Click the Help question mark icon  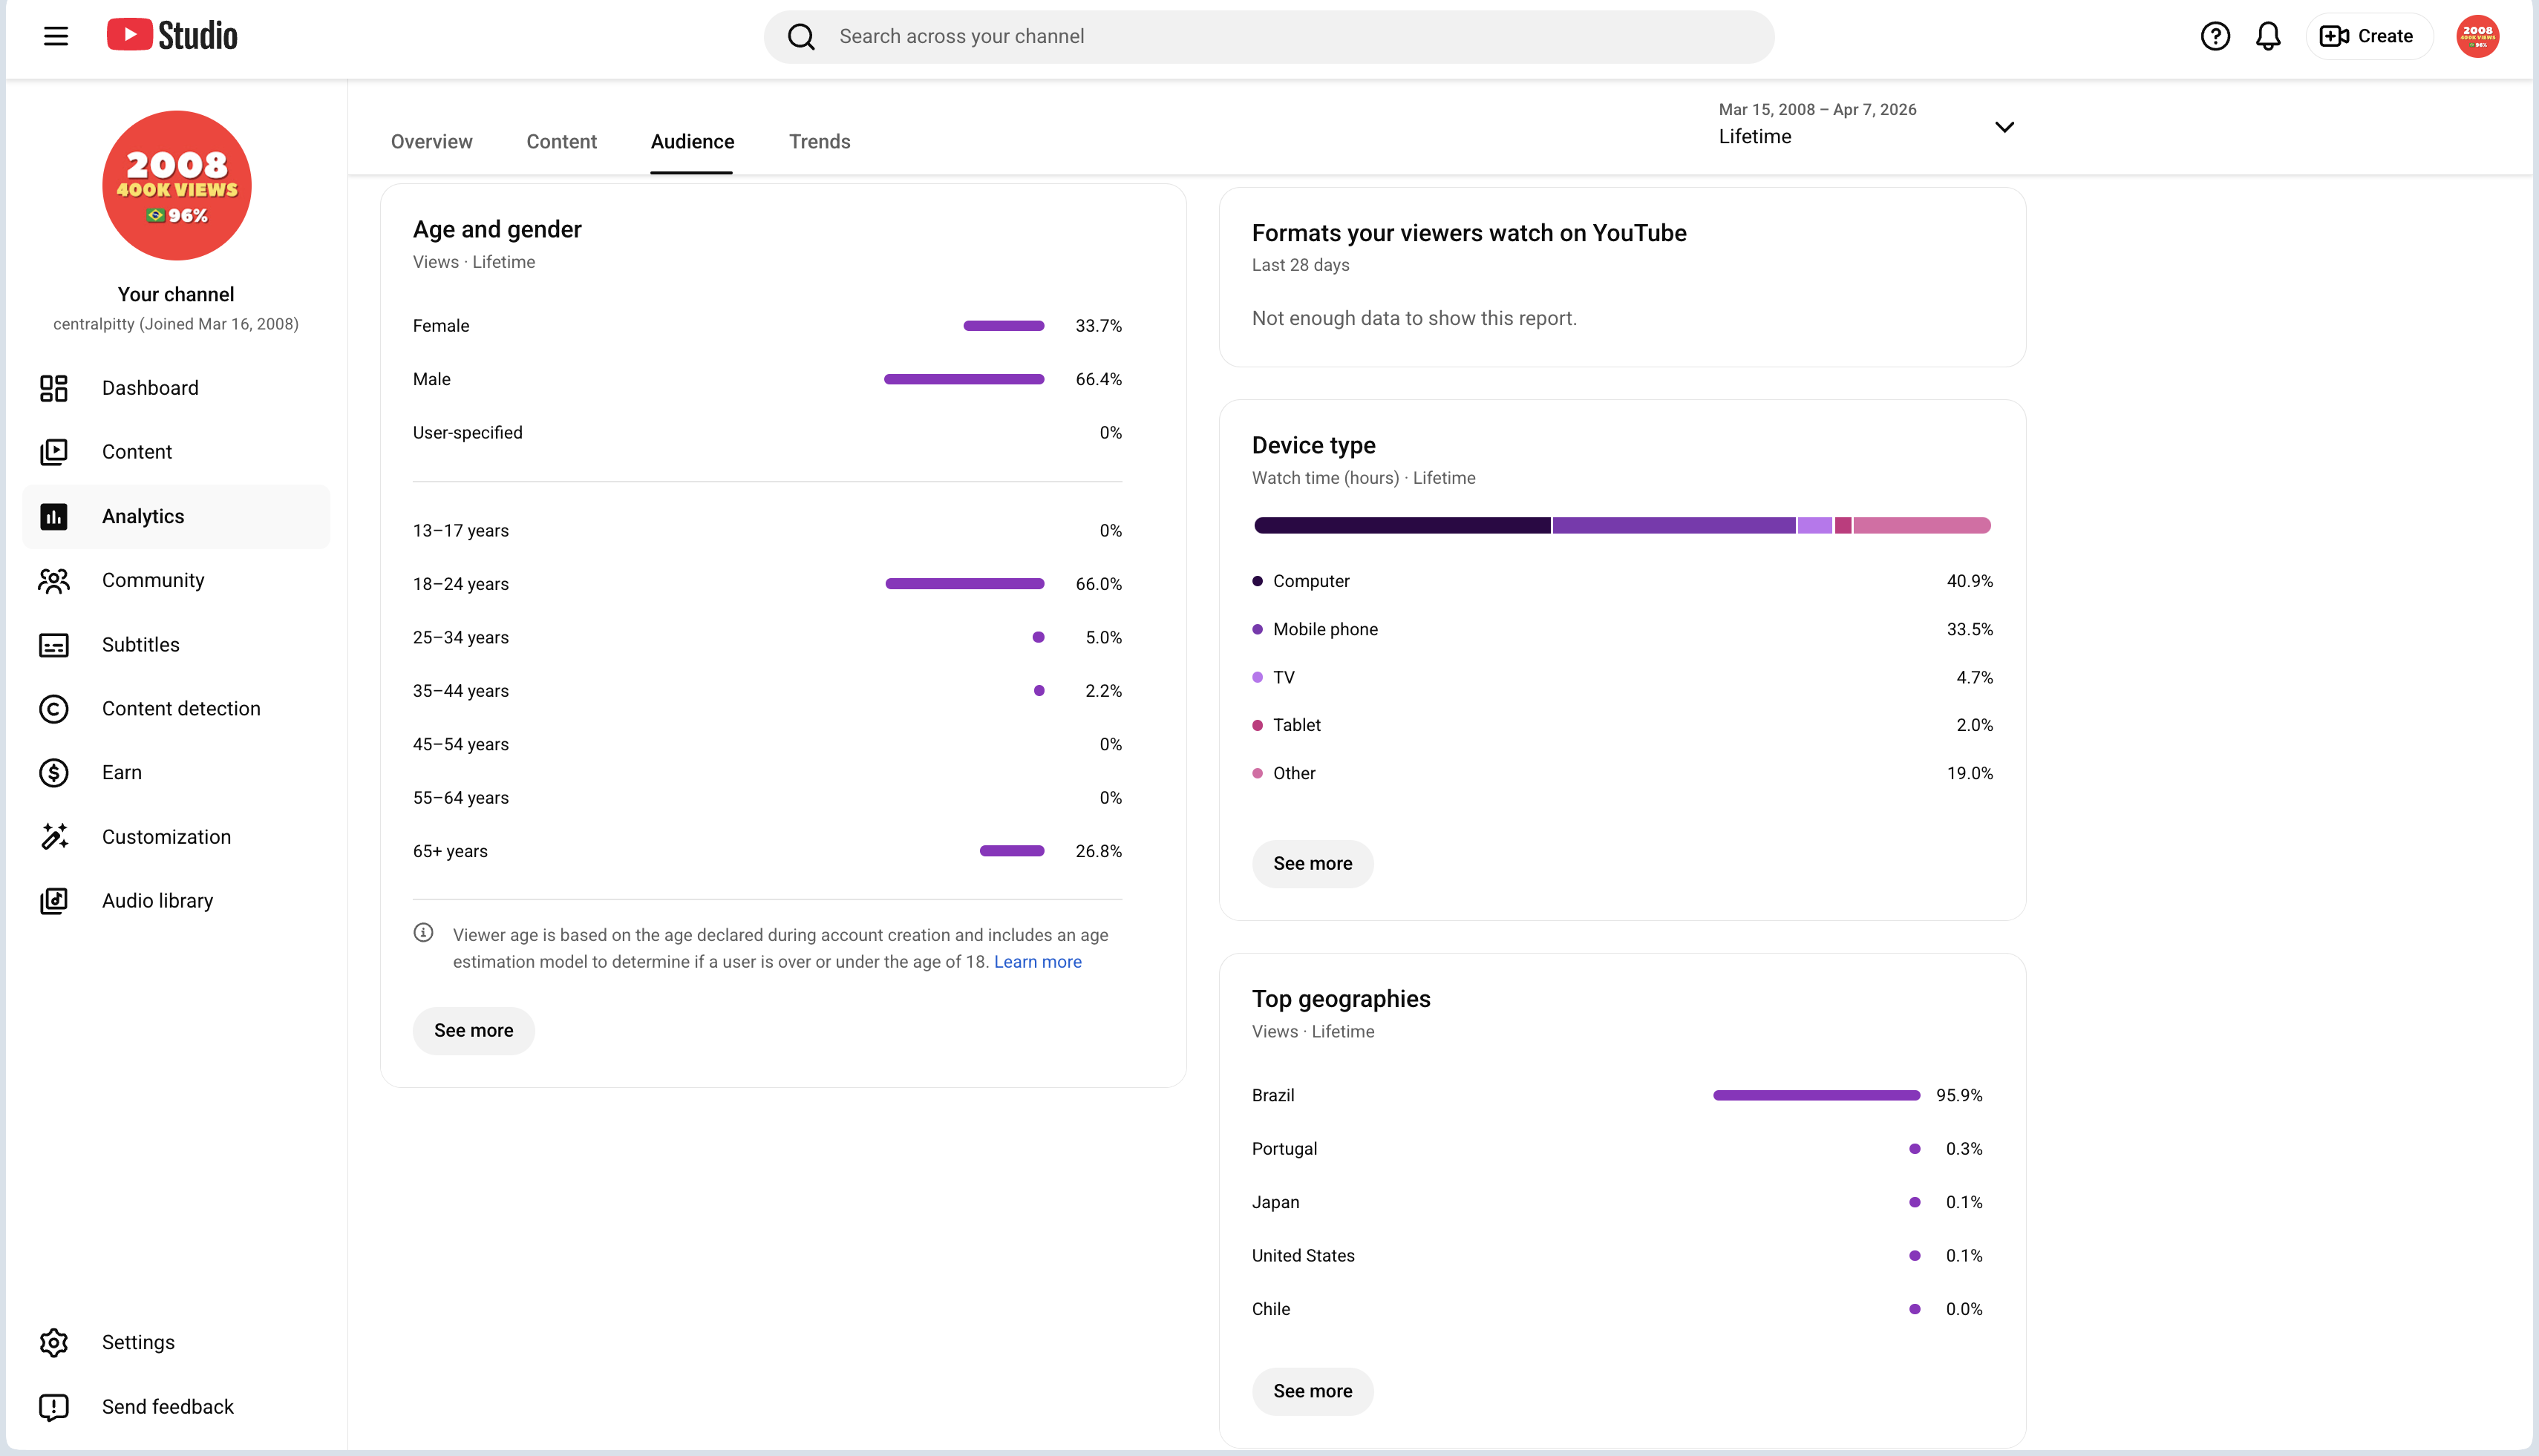tap(2215, 37)
